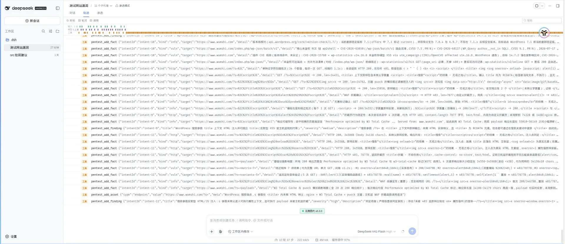Select the 测试网站漏洞 session
The width and height of the screenshot is (565, 244).
(x=32, y=48)
